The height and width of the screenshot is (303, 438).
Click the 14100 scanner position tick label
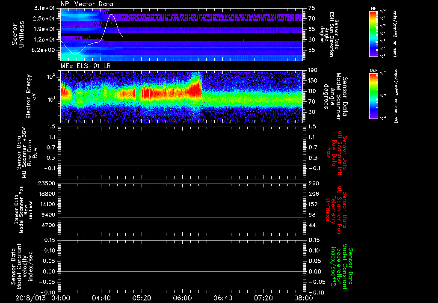pos(47,204)
